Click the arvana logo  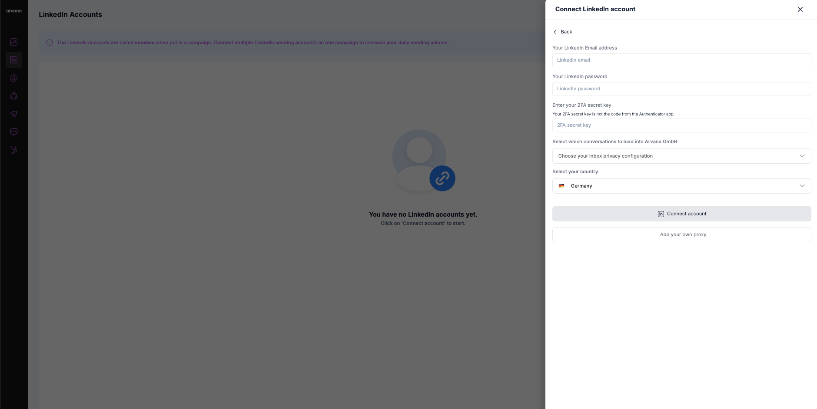click(14, 11)
